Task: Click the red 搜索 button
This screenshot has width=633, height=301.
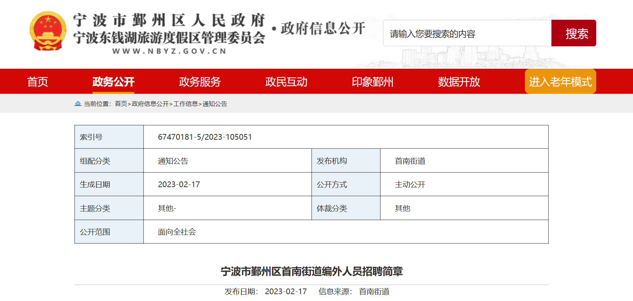Action: click(x=574, y=33)
